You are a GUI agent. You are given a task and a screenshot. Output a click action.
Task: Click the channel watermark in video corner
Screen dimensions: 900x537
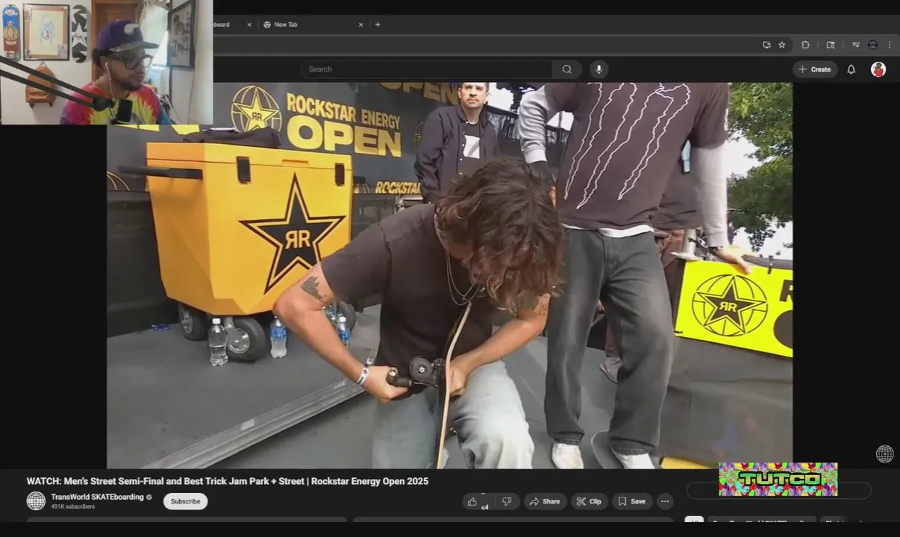pos(884,453)
